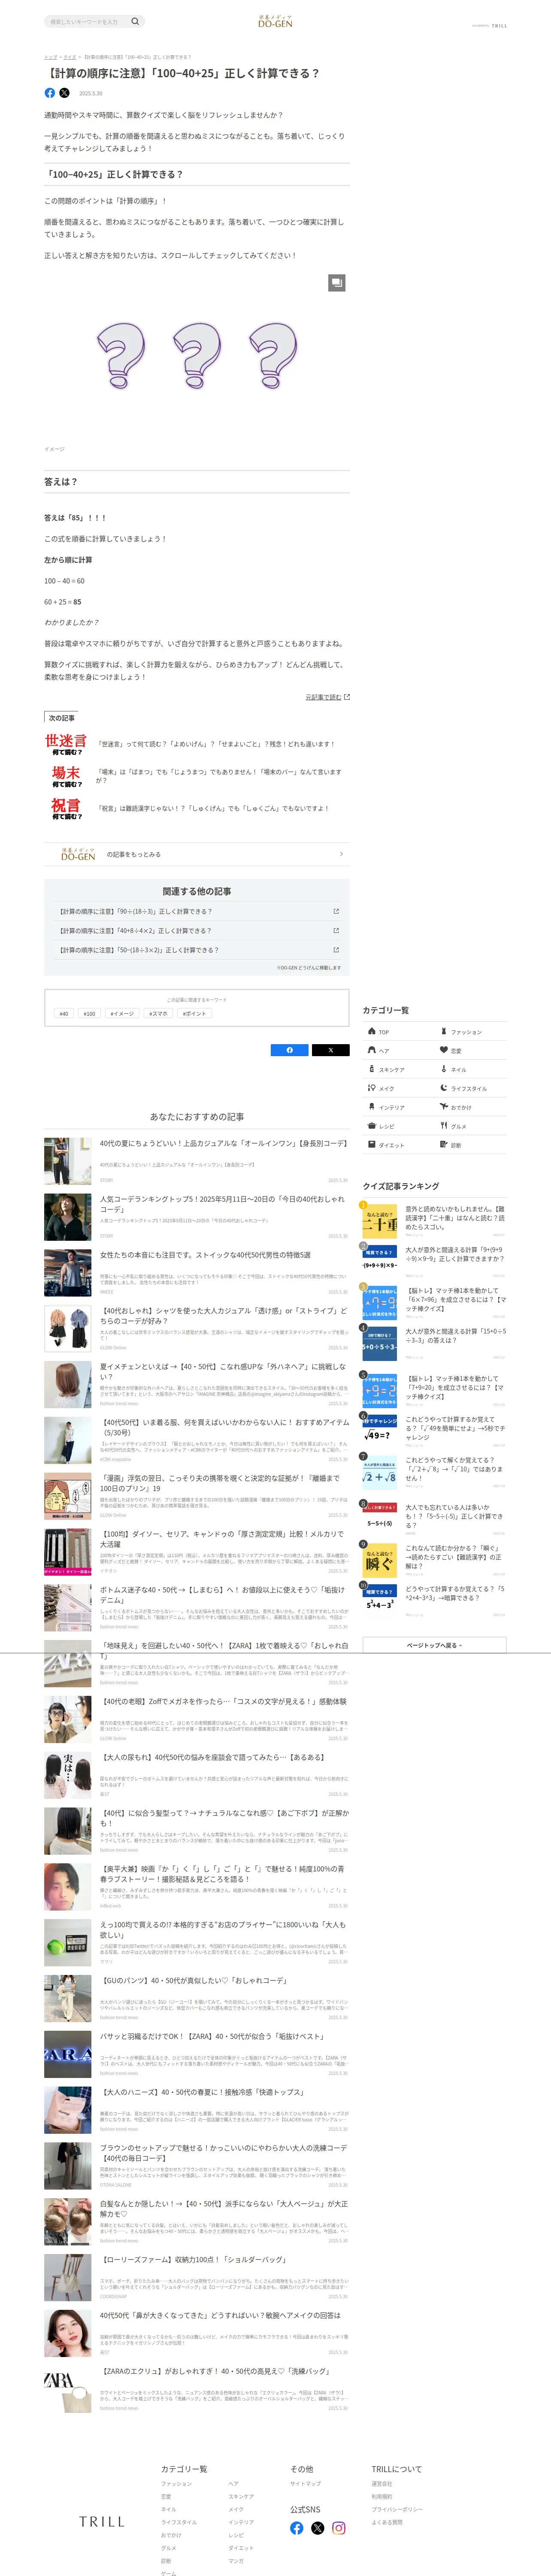Expand DO-GEN の記事をもっとみる chevron row
The height and width of the screenshot is (2576, 551).
click(197, 854)
